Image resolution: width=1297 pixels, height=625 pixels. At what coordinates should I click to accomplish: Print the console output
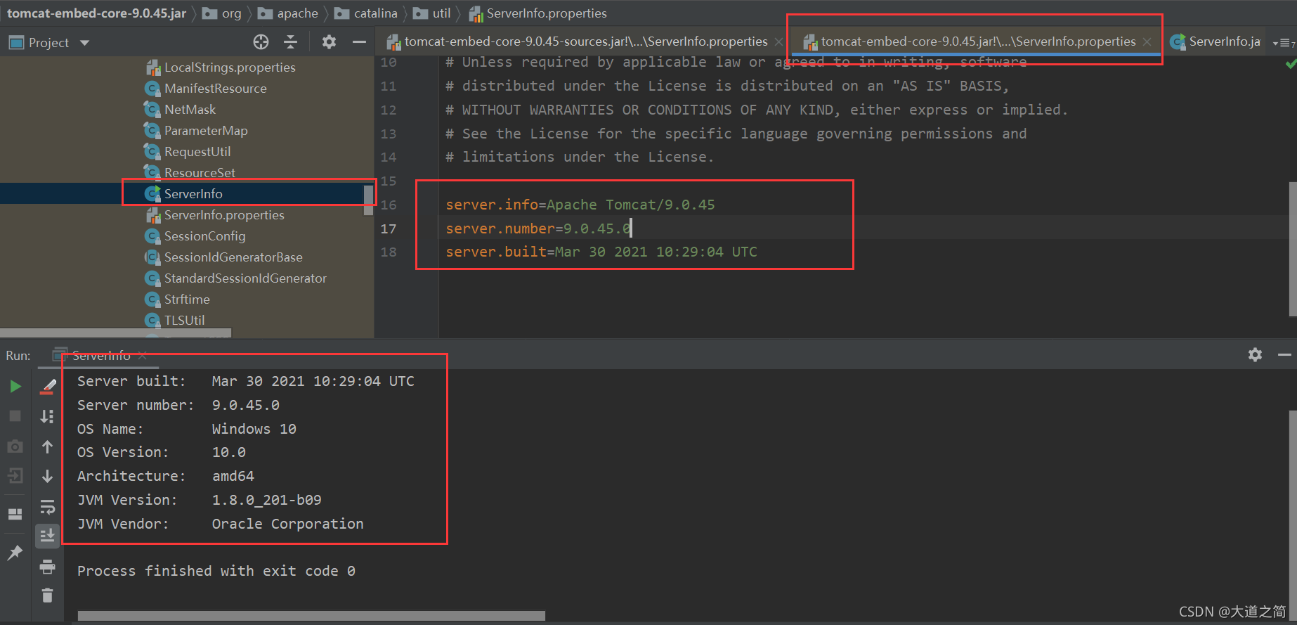(x=47, y=567)
